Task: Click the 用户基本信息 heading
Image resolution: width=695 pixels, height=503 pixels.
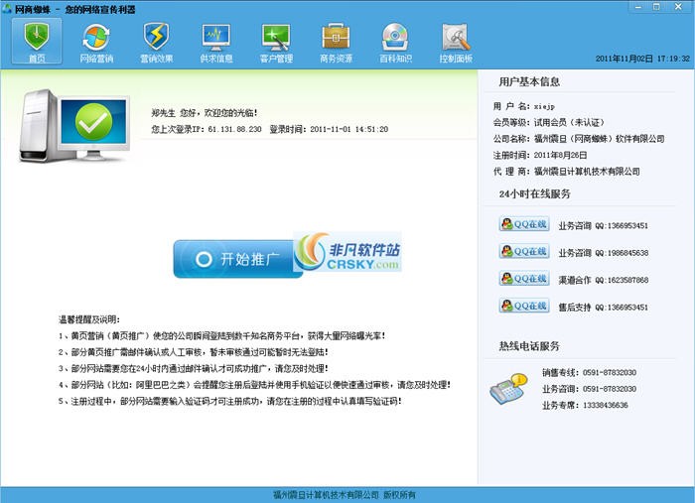Action: tap(529, 81)
